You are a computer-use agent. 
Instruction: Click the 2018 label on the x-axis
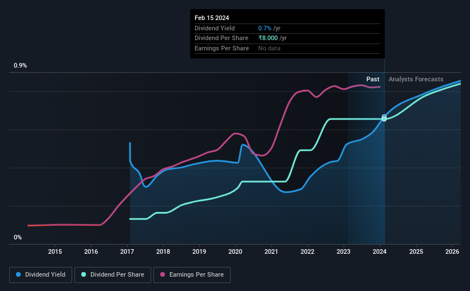(x=163, y=251)
